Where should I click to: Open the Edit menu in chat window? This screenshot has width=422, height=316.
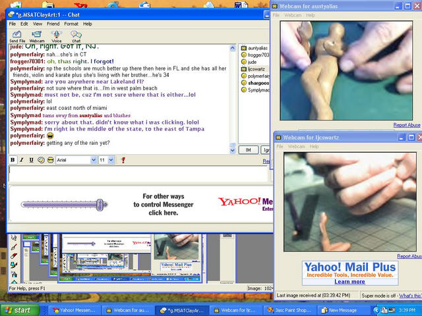(x=24, y=24)
